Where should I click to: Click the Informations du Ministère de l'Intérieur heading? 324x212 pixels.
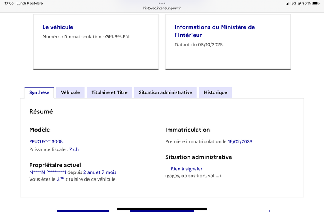[215, 31]
